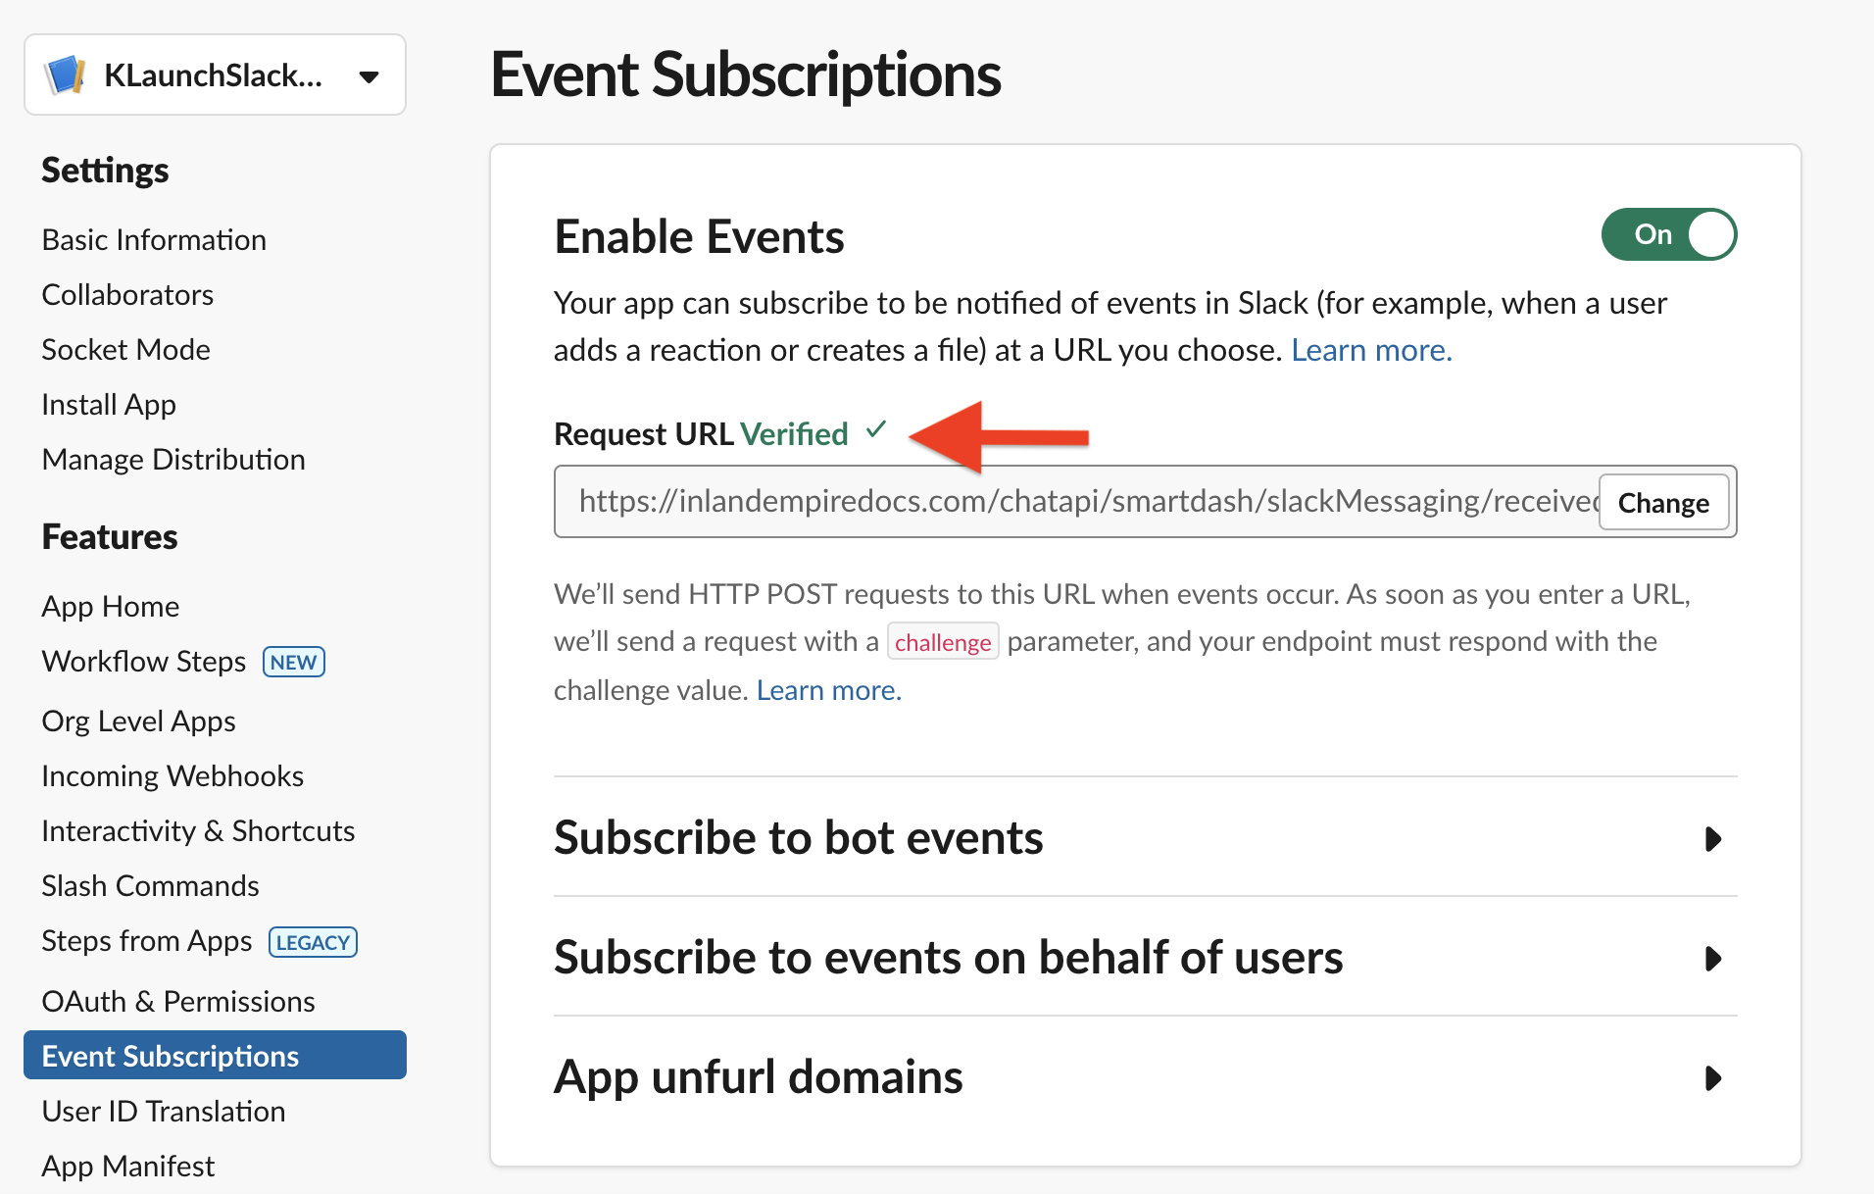Open the Socket Mode settings
This screenshot has height=1194, width=1874.
pyautogui.click(x=125, y=350)
